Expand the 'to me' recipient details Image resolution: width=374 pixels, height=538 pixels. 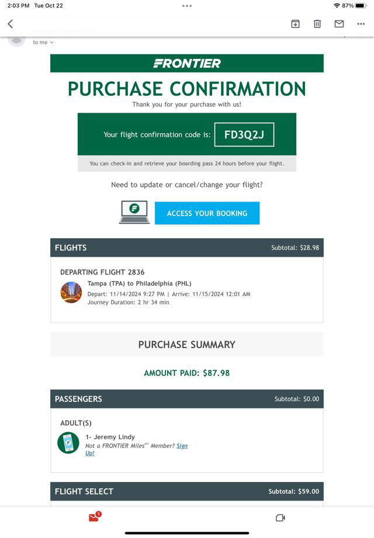coord(43,43)
